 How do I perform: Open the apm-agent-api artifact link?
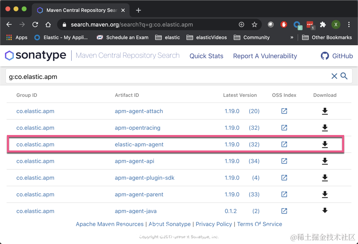[134, 161]
